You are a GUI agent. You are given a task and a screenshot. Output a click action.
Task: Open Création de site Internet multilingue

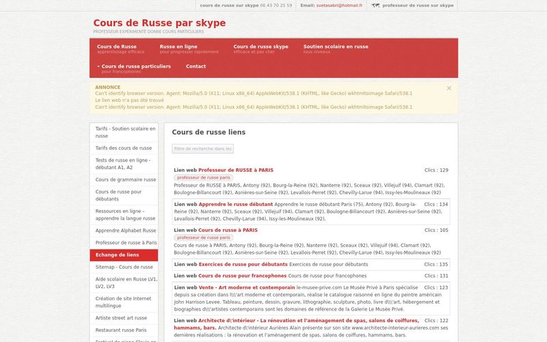pos(124,302)
